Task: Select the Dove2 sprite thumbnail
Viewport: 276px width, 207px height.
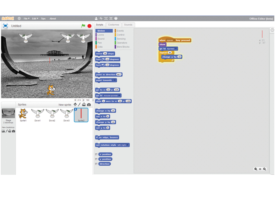Action: (x=52, y=115)
